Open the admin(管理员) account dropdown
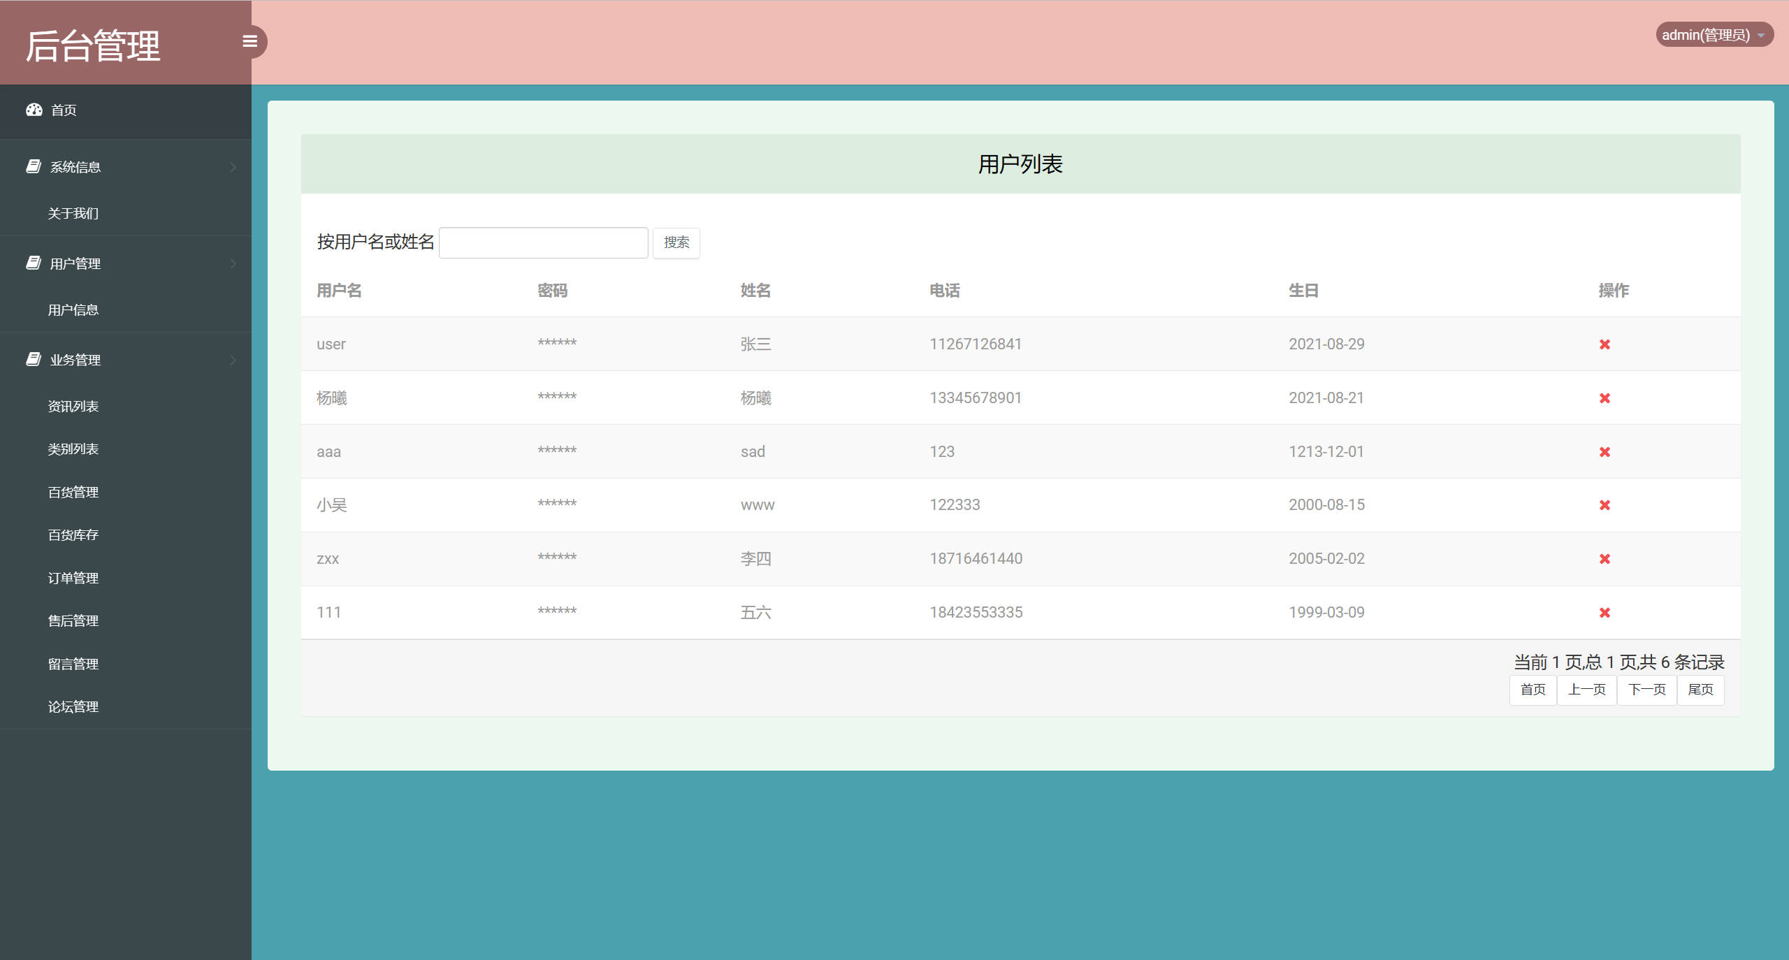Viewport: 1789px width, 960px height. pos(1714,35)
